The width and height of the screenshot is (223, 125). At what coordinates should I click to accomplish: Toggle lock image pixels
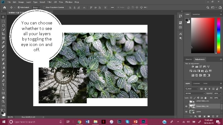(195, 98)
